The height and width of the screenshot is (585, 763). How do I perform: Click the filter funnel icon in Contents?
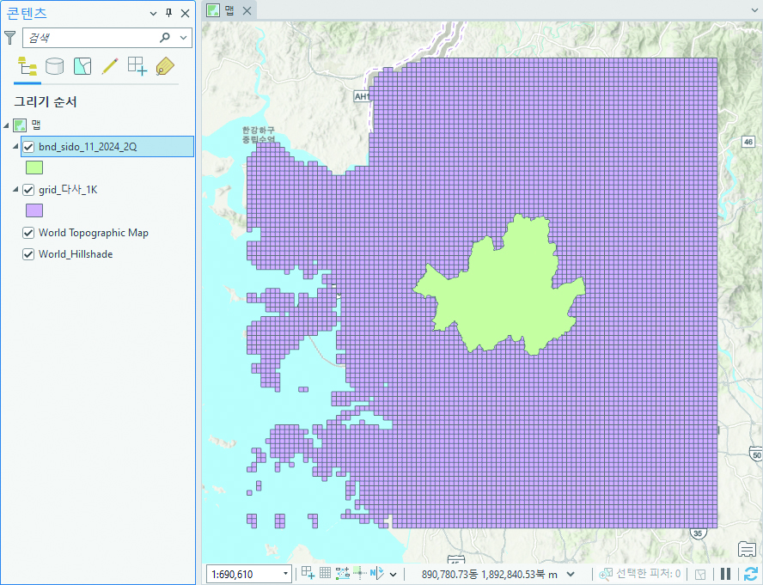10,38
